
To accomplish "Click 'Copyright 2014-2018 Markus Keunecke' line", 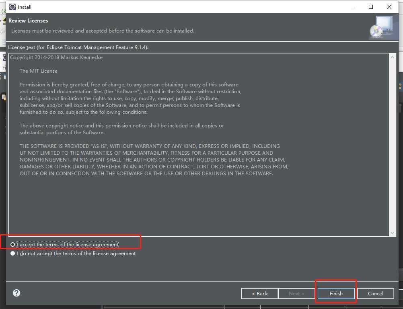I will coord(56,57).
